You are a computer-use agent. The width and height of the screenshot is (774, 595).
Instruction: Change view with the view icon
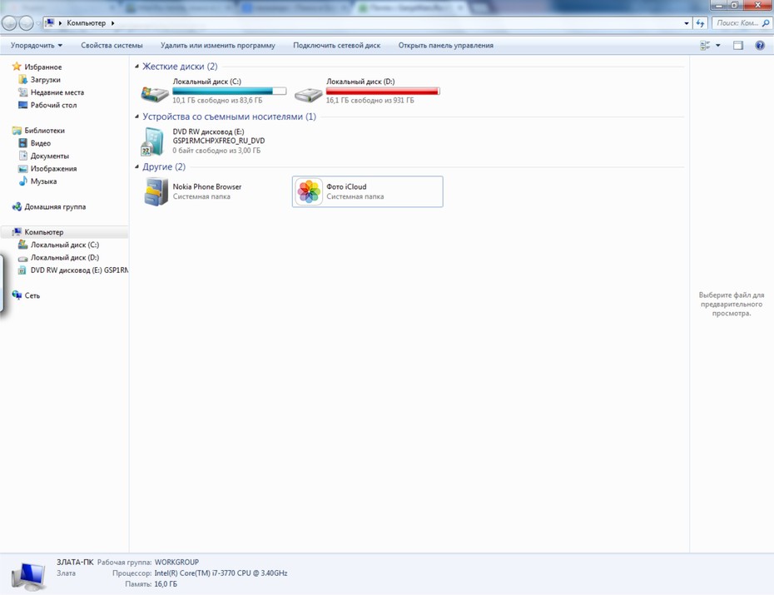[705, 46]
